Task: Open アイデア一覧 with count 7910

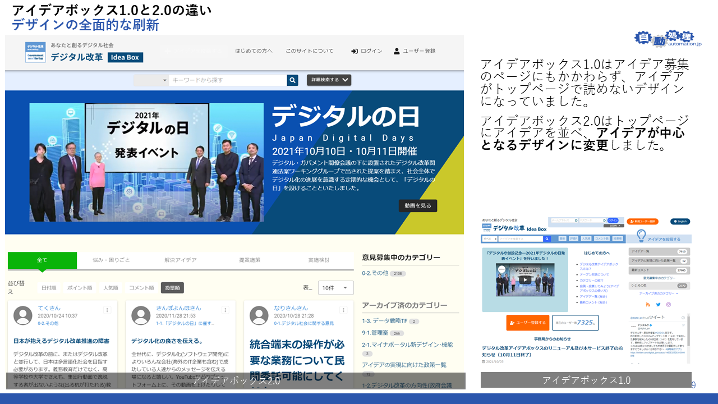Action: click(x=660, y=252)
